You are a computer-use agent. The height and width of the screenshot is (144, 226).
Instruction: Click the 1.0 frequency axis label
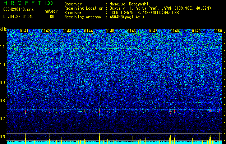(3, 65)
